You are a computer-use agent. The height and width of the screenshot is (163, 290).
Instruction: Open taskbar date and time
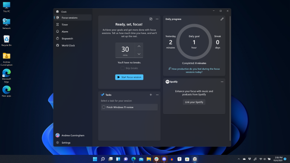pyautogui.click(x=278, y=159)
